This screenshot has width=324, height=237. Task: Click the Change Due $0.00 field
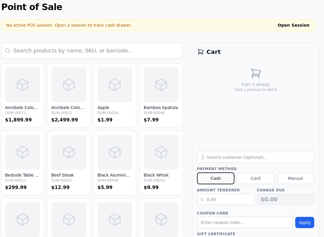[x=285, y=199]
